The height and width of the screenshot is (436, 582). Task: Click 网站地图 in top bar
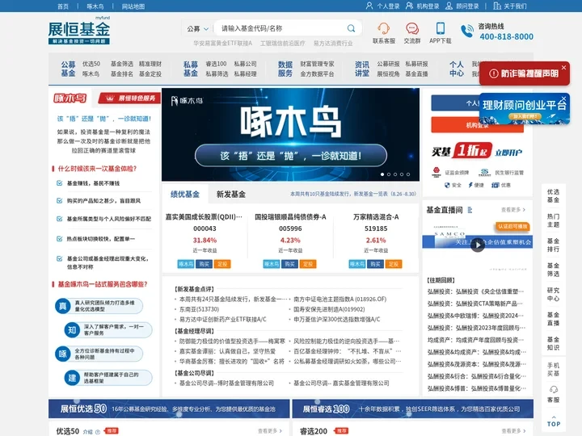133,6
